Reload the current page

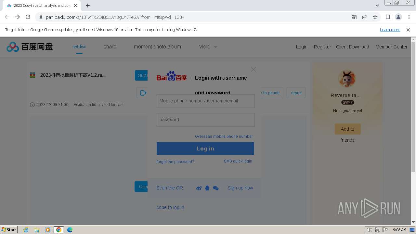(28, 17)
